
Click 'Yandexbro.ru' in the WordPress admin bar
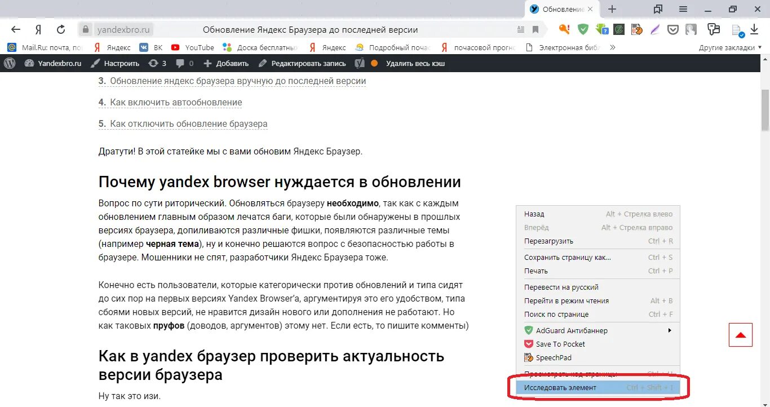pyautogui.click(x=53, y=63)
